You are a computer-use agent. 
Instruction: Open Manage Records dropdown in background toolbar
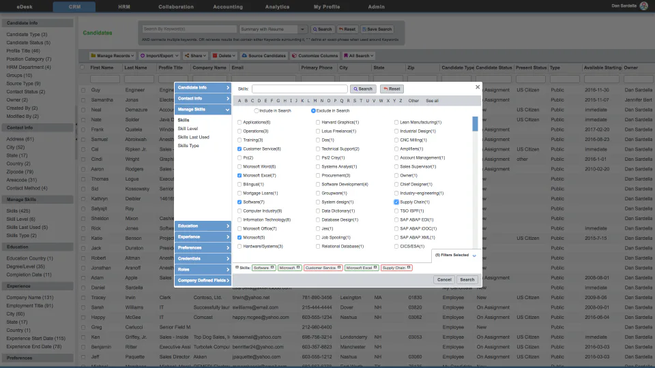click(112, 55)
